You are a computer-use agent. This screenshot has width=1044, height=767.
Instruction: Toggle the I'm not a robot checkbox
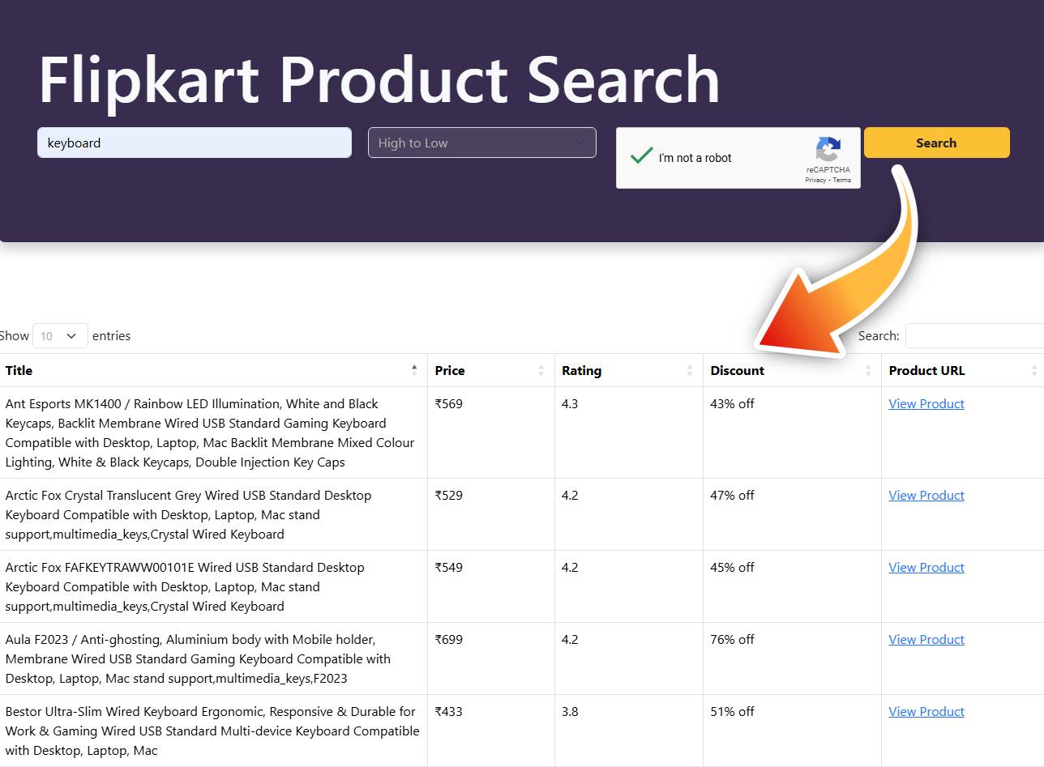pos(641,156)
